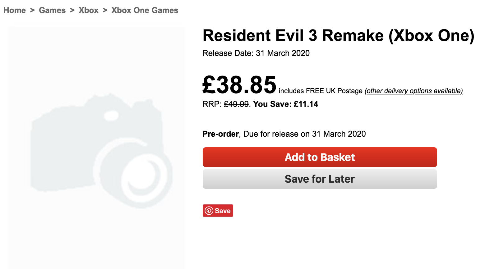The height and width of the screenshot is (269, 485).
Task: Click the separator arrow after Games
Action: pos(72,10)
